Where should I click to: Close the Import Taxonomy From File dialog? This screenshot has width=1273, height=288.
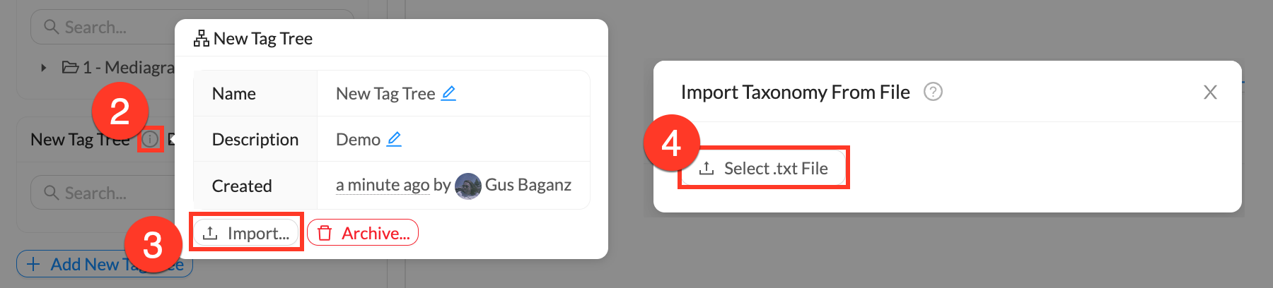tap(1210, 92)
